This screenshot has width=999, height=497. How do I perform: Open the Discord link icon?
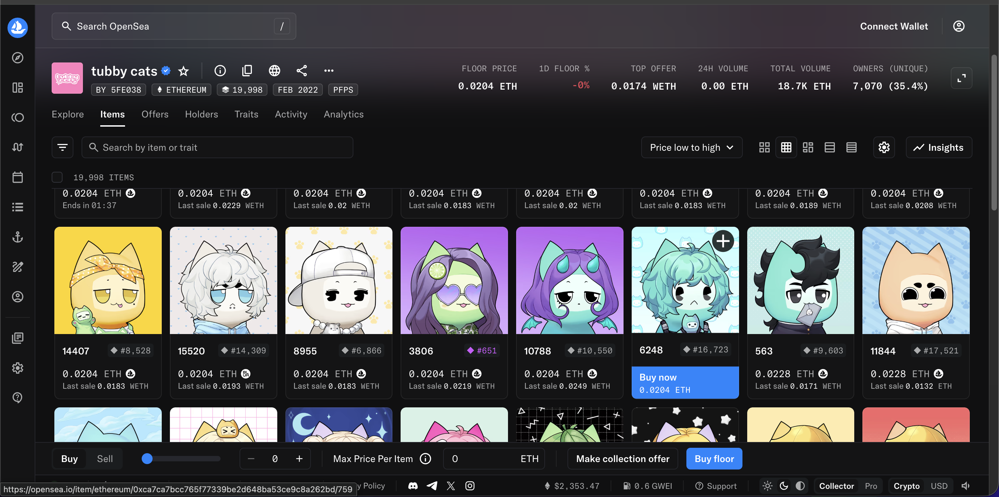413,486
